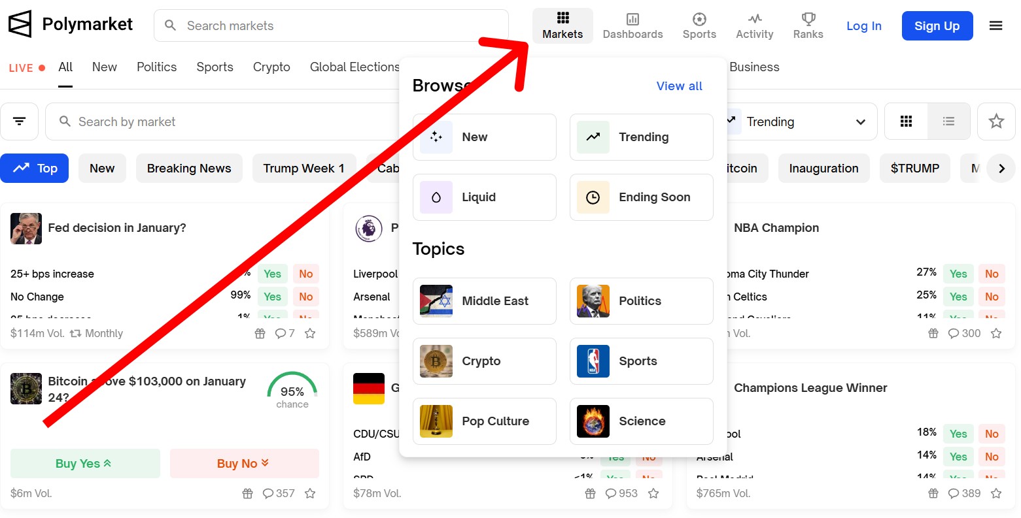Select the Trump Week 1 chip
1021x518 pixels.
click(303, 169)
